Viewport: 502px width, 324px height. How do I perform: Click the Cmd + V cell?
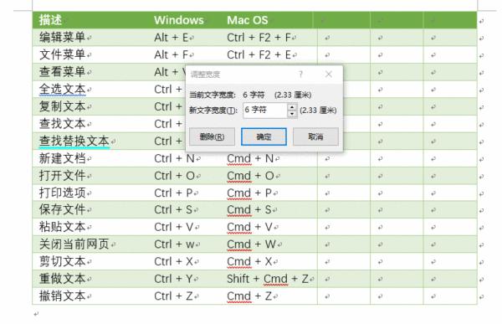(x=249, y=227)
